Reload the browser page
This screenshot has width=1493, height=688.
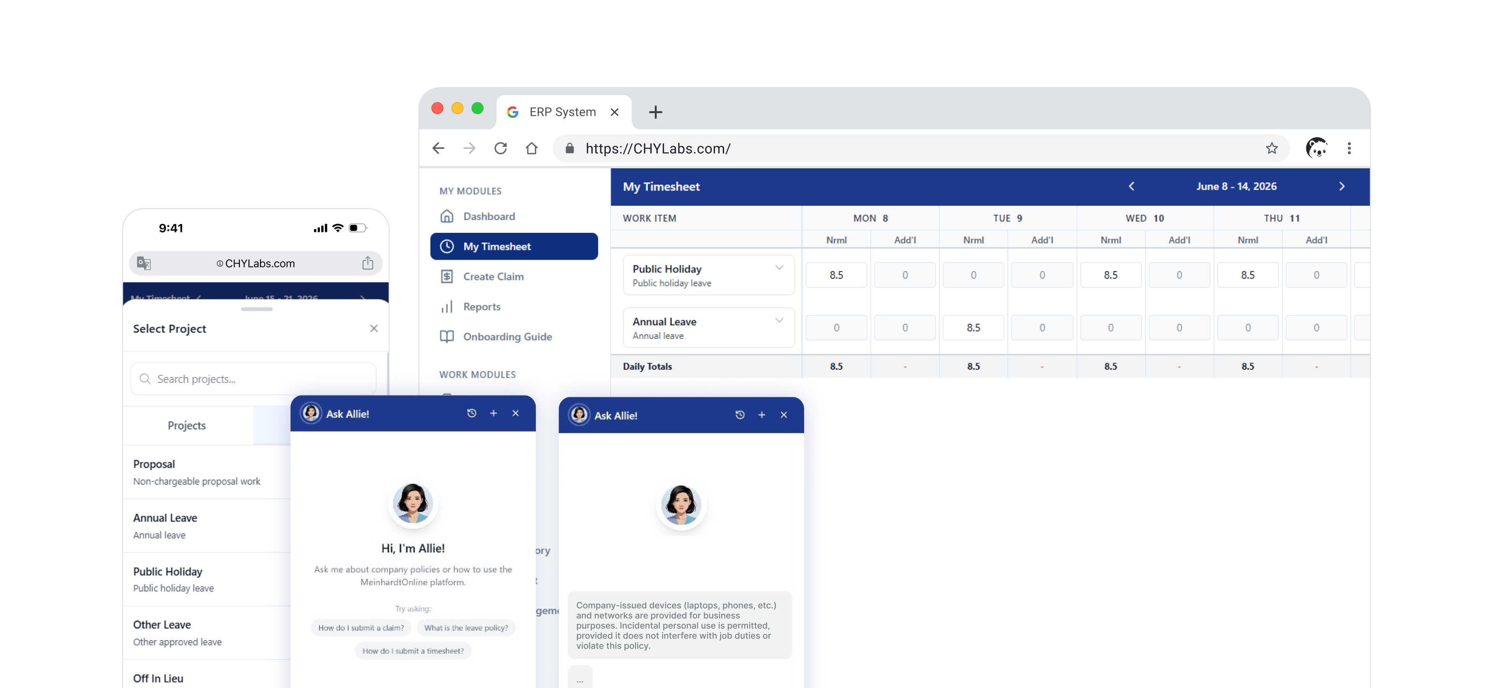click(x=501, y=148)
